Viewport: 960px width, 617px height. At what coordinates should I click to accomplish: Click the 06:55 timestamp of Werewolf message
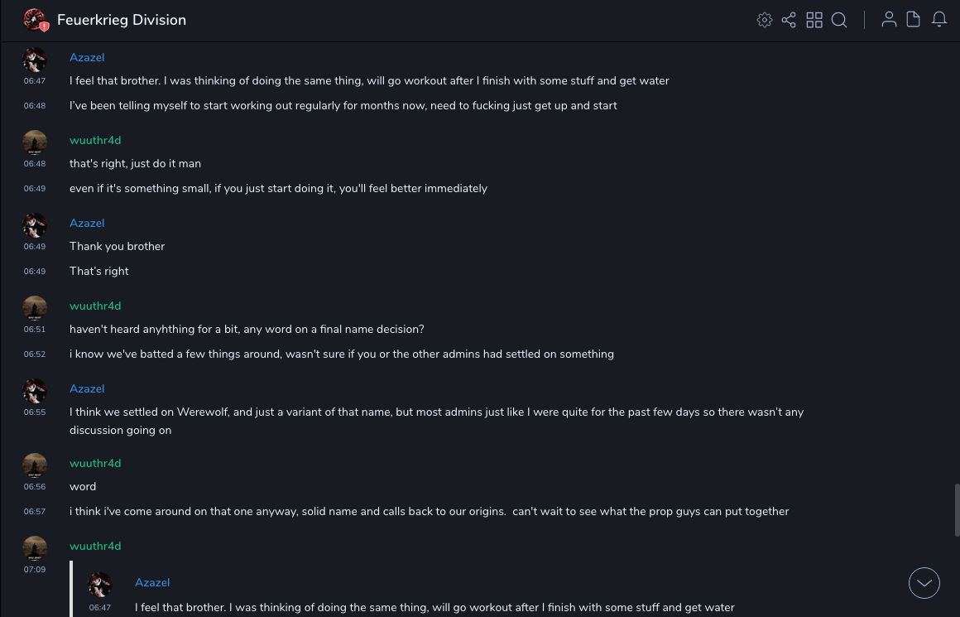35,412
